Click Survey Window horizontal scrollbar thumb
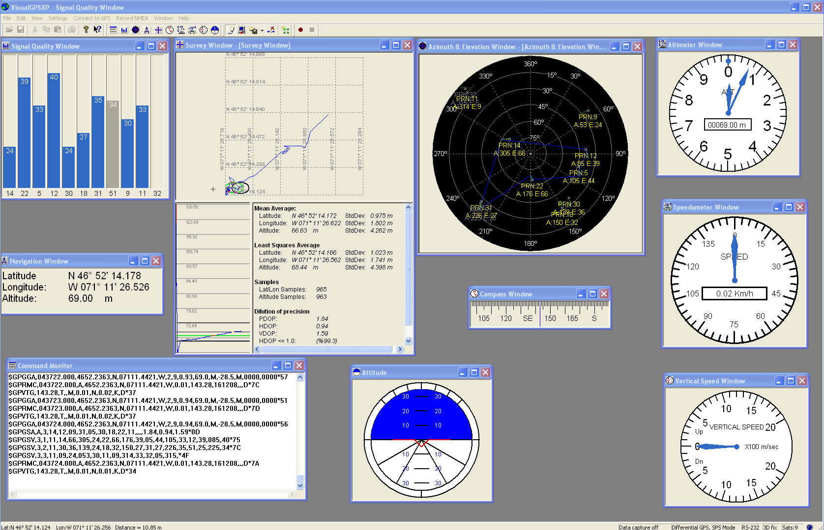Viewport: 824px width, 530px height. click(x=327, y=349)
